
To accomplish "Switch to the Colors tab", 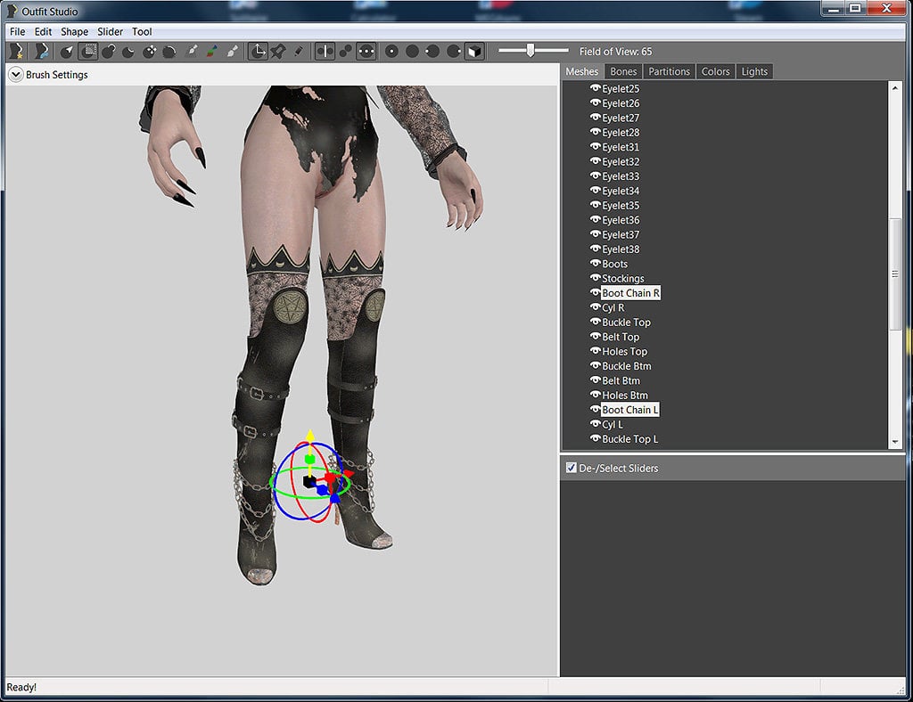I will [715, 71].
